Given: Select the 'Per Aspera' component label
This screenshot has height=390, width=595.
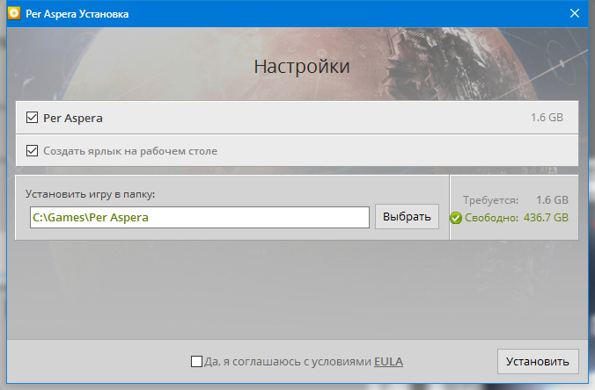Looking at the screenshot, I should [73, 118].
